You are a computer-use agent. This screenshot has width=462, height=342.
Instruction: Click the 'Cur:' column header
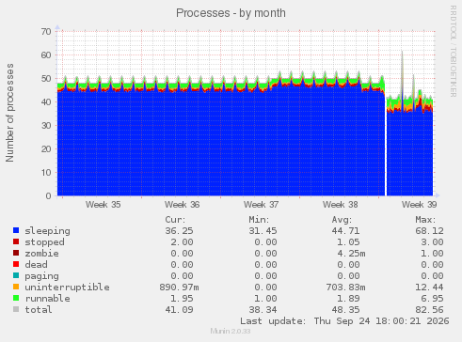[x=175, y=220]
